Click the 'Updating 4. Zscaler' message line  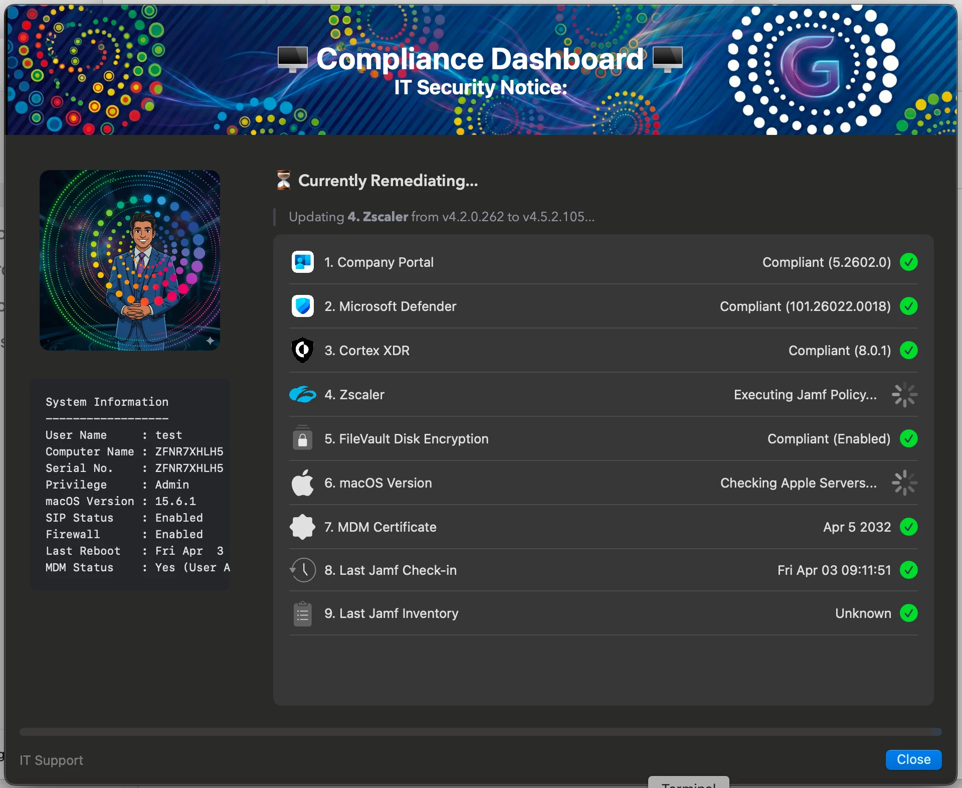pos(442,217)
